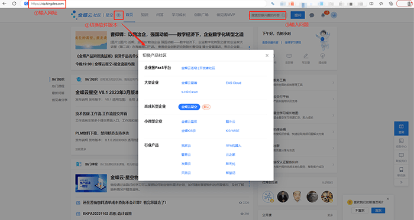Open 金蝶云星空 V8.1 2023年3月版本 article
The height and width of the screenshot is (220, 414).
(107, 93)
